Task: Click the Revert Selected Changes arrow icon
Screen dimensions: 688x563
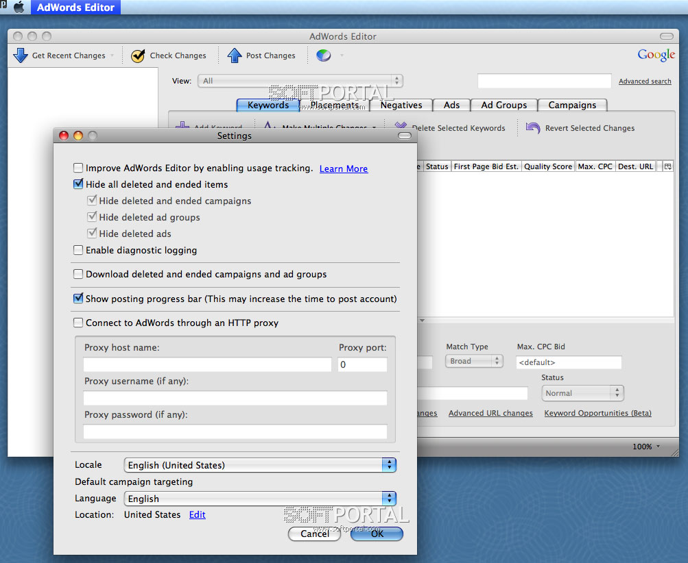Action: pos(533,128)
